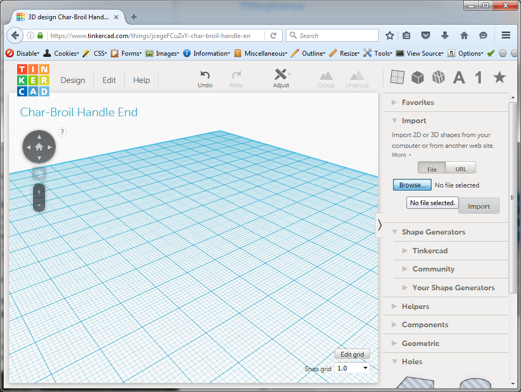
Task: Select the workplane grid icon
Action: click(x=397, y=77)
